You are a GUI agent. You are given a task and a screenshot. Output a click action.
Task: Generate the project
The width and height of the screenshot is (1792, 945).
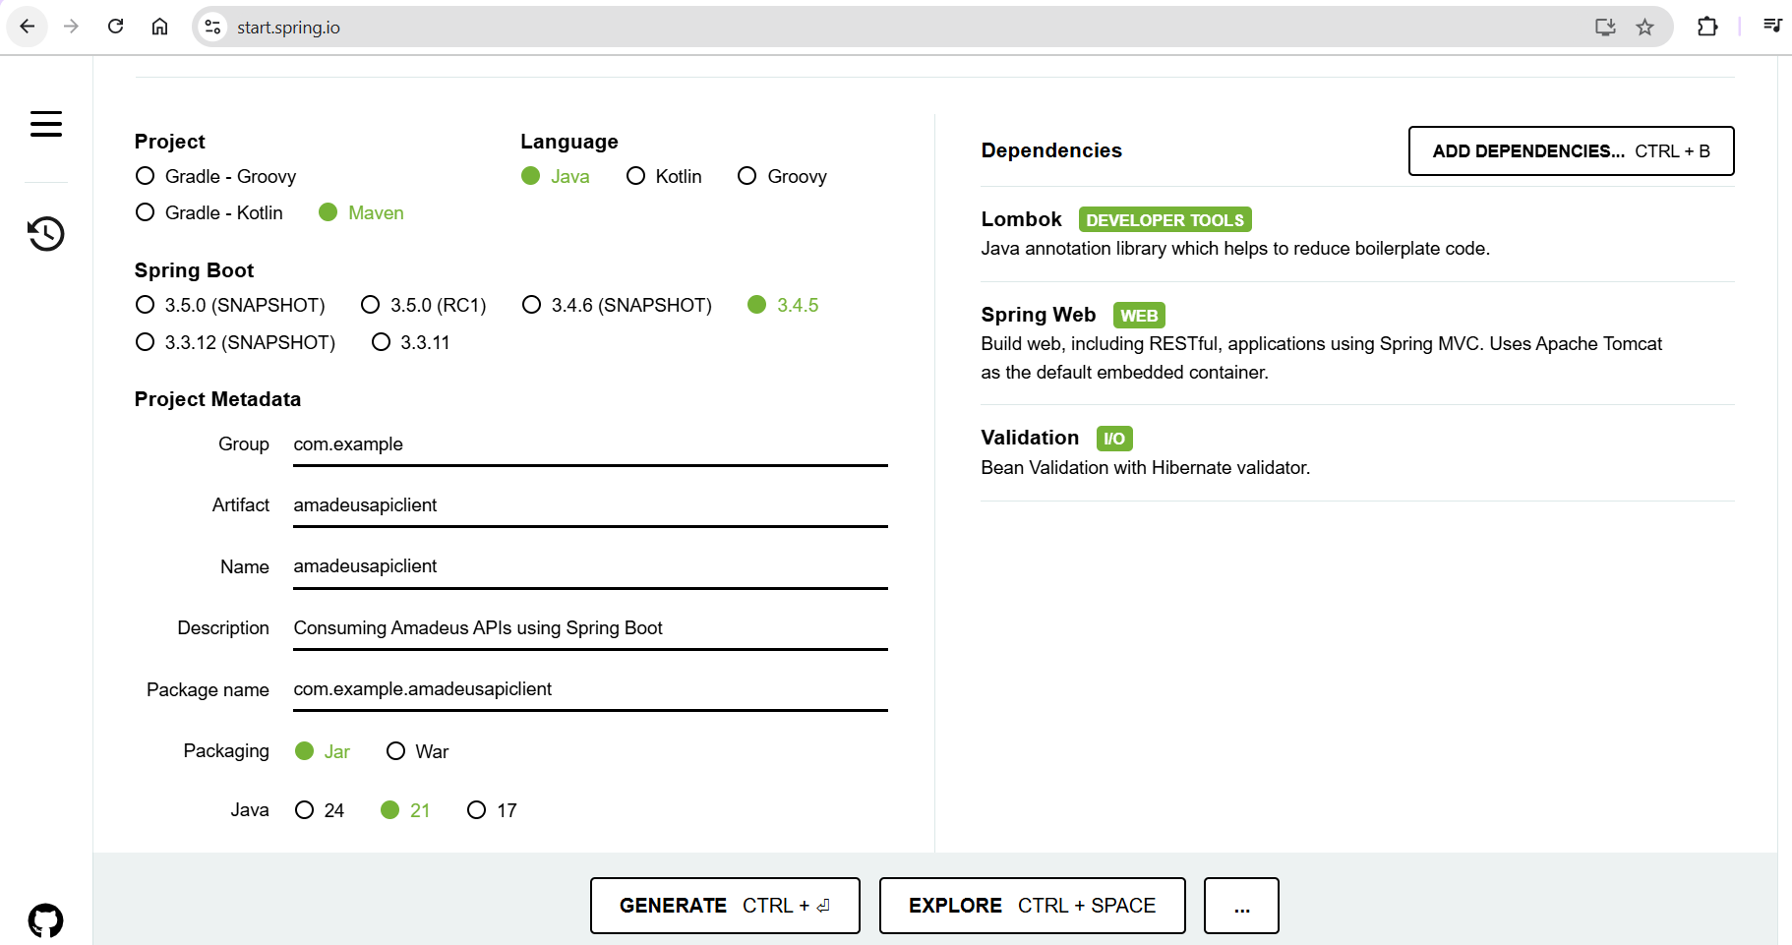click(x=725, y=906)
